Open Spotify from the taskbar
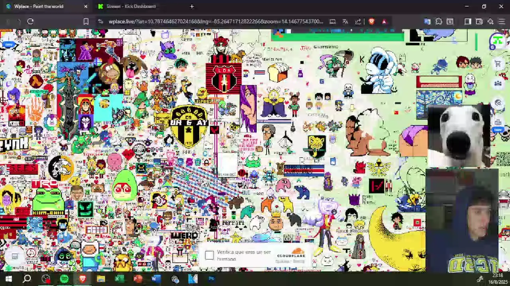Image resolution: width=510 pixels, height=286 pixels. tap(64, 279)
